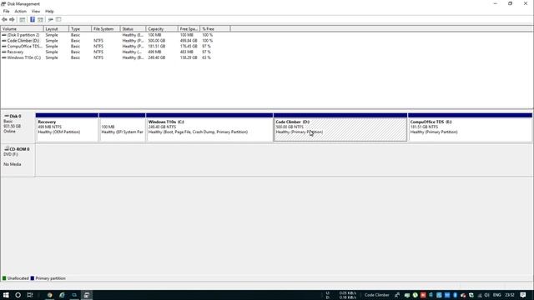The width and height of the screenshot is (534, 300).
Task: Open the Action menu
Action: coord(20,11)
